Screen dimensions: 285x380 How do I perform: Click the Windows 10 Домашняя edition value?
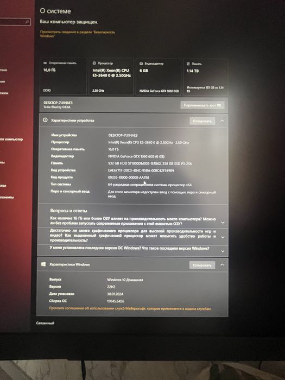(125, 280)
